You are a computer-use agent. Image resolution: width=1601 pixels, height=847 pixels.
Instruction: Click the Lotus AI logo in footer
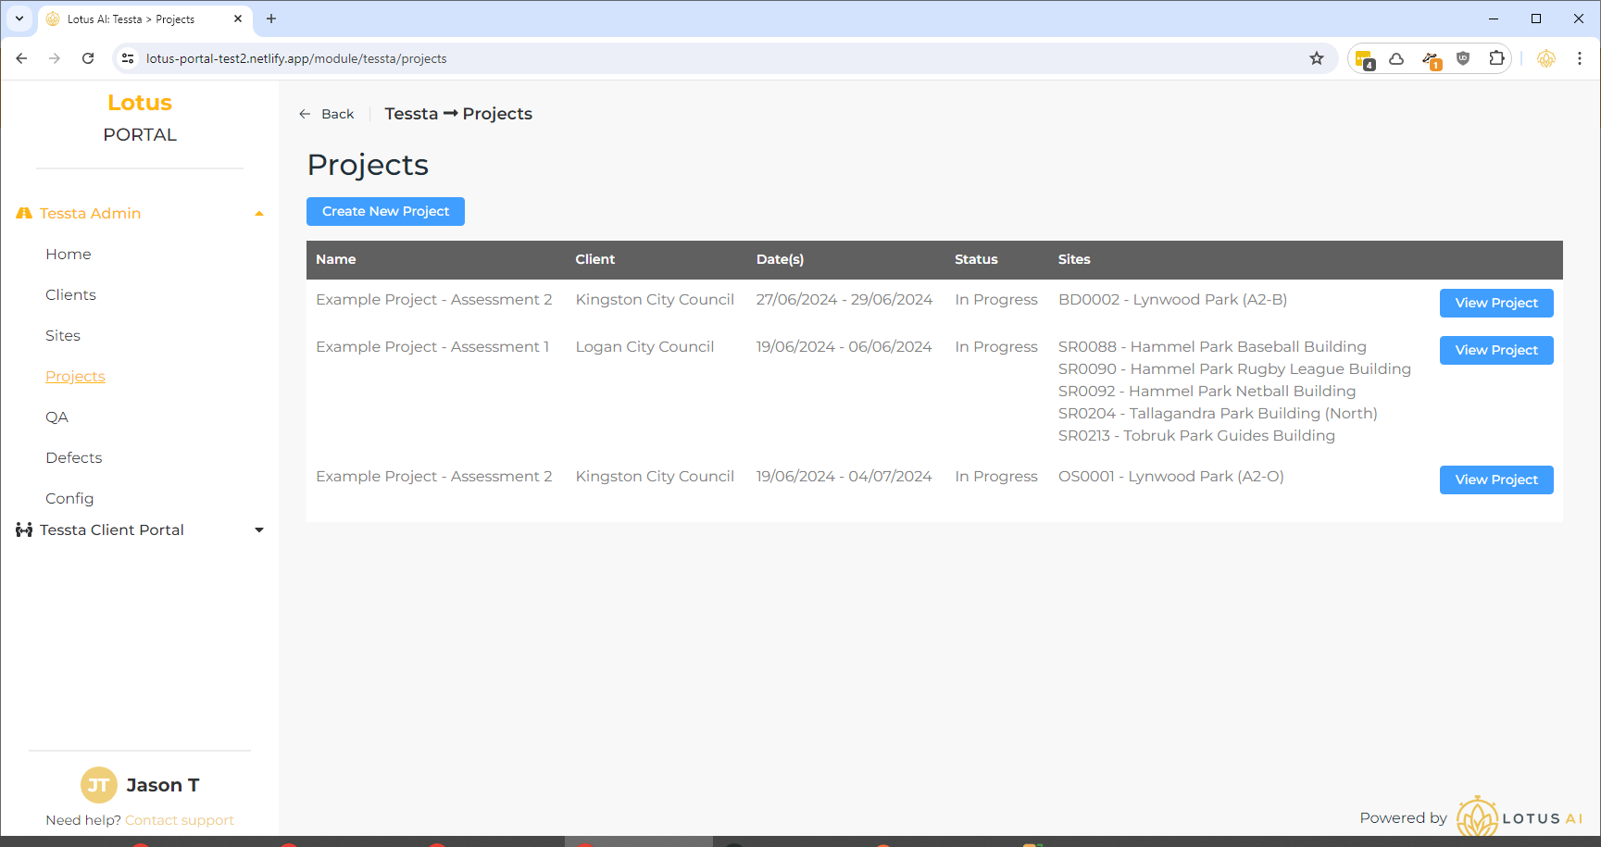click(x=1519, y=817)
